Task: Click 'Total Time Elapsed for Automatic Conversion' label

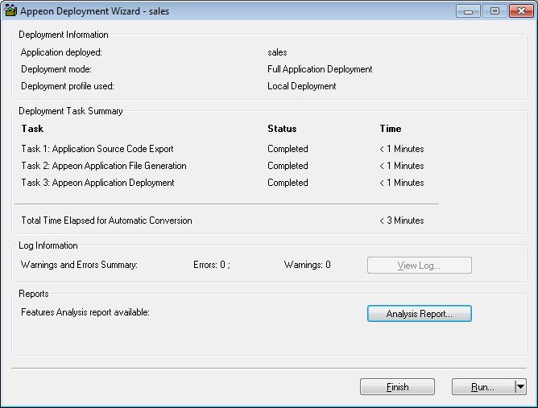Action: (106, 220)
